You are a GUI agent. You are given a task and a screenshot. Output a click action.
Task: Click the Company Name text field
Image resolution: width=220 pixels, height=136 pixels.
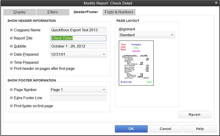(x=78, y=30)
